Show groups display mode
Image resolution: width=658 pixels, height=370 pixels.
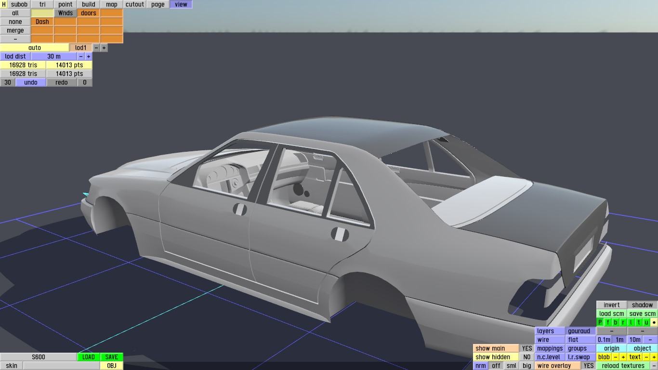coord(581,348)
